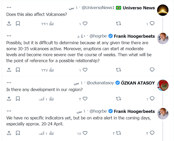
Task: Open more options for Universo News tweet
Action: point(9,8)
